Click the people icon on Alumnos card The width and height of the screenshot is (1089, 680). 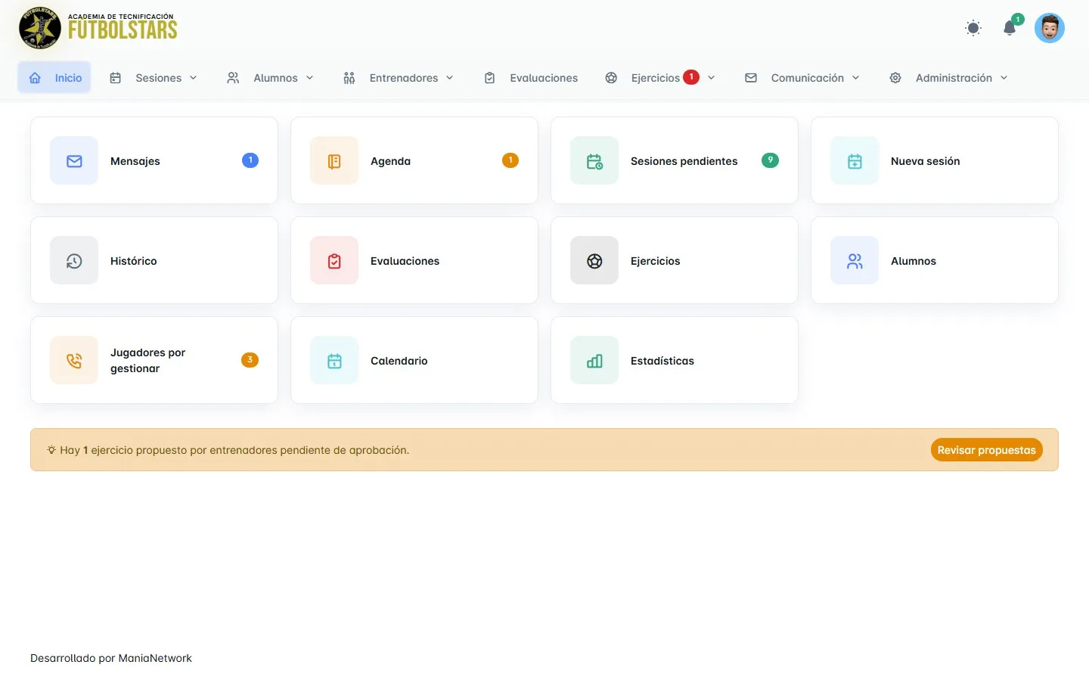855,261
